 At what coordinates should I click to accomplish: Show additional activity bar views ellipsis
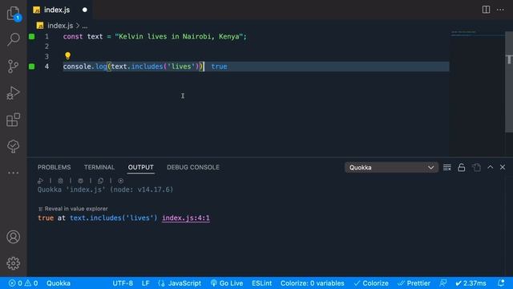coord(14,173)
